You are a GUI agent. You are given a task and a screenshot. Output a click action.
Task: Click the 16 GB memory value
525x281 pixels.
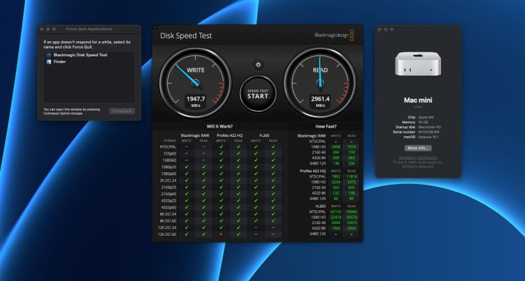[x=423, y=122]
